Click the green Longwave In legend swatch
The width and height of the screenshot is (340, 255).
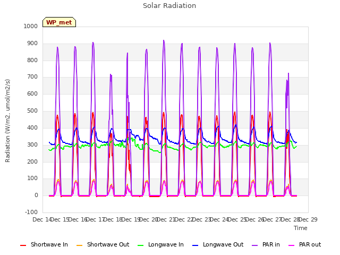click(140, 245)
